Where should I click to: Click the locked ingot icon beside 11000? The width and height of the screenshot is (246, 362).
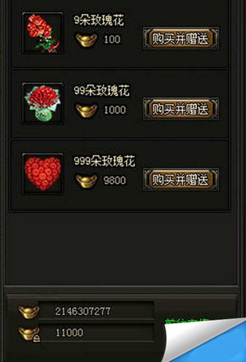click(x=29, y=334)
